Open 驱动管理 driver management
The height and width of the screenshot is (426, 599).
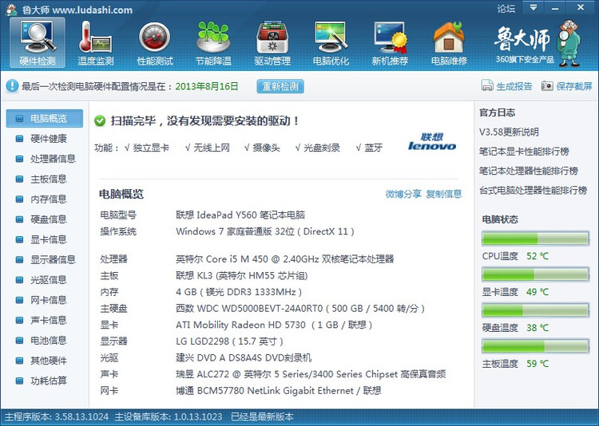[x=272, y=43]
